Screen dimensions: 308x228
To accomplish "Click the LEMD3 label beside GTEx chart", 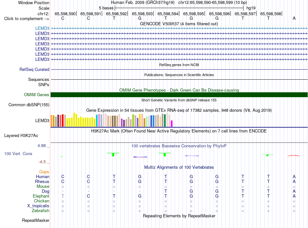I will [42, 121].
